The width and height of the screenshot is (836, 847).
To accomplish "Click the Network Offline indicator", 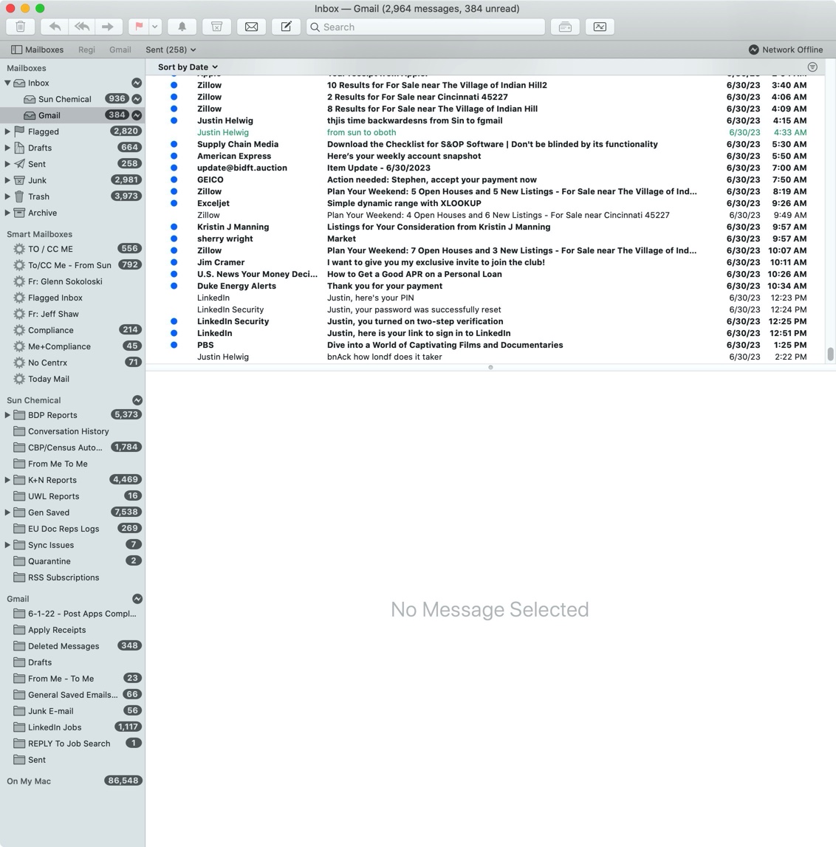I will click(x=785, y=49).
